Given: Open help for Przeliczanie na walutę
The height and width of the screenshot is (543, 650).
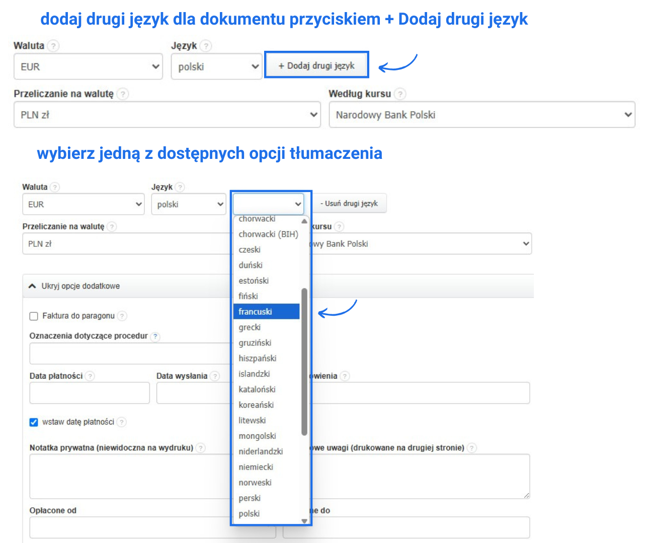Looking at the screenshot, I should pyautogui.click(x=122, y=94).
